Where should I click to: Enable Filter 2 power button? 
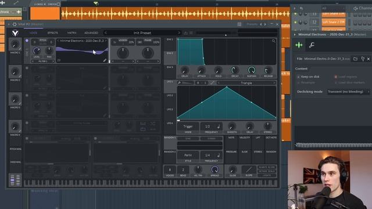coord(95,138)
